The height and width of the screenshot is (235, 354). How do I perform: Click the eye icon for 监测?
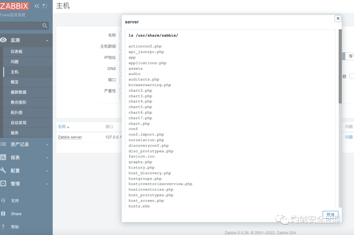pos(3,40)
